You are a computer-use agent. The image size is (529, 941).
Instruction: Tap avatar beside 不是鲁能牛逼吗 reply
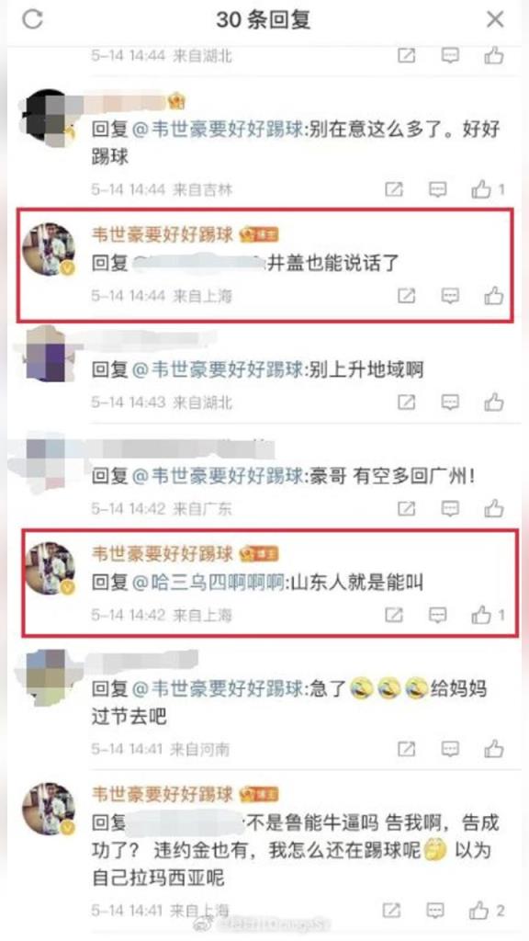click(49, 809)
